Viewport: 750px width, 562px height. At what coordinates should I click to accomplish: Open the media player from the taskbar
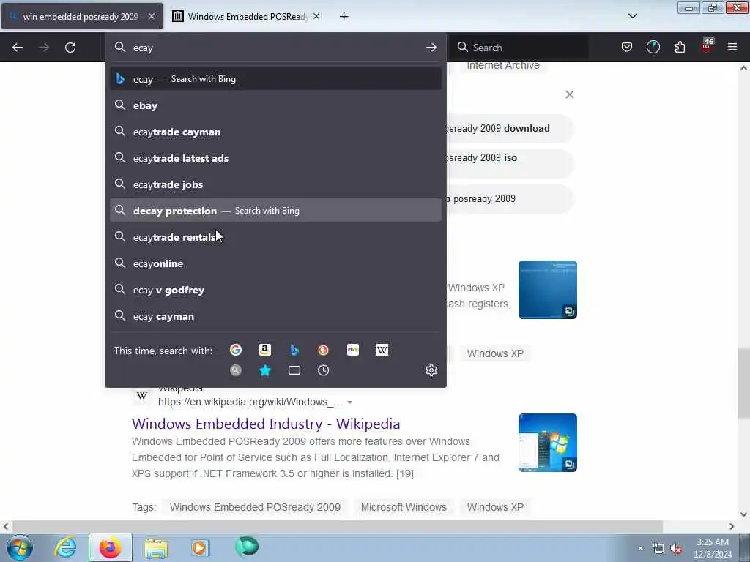[x=199, y=547]
